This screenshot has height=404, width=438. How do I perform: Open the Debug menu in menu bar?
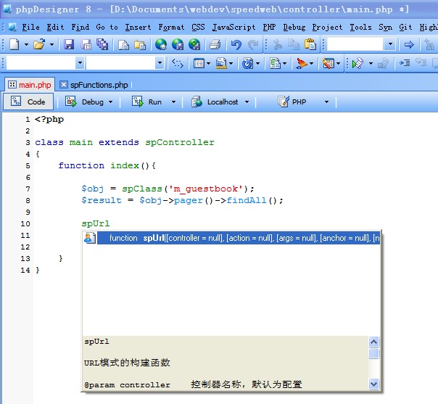pyautogui.click(x=294, y=27)
